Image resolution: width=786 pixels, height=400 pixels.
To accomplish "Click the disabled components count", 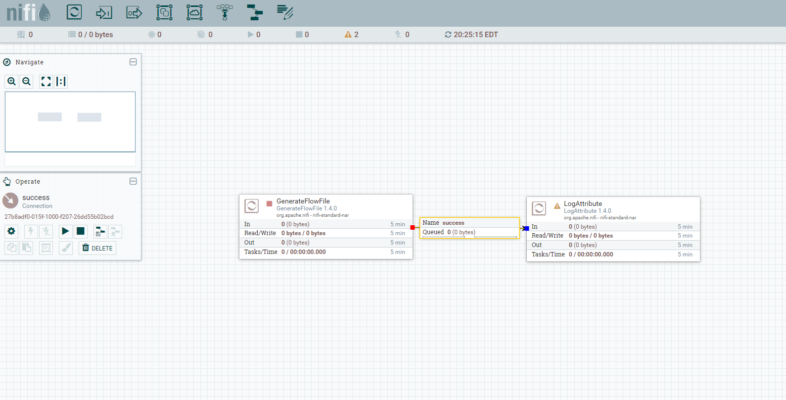I will pos(402,35).
